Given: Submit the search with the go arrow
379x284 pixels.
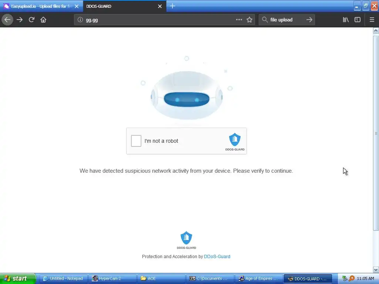Looking at the screenshot, I should 309,20.
